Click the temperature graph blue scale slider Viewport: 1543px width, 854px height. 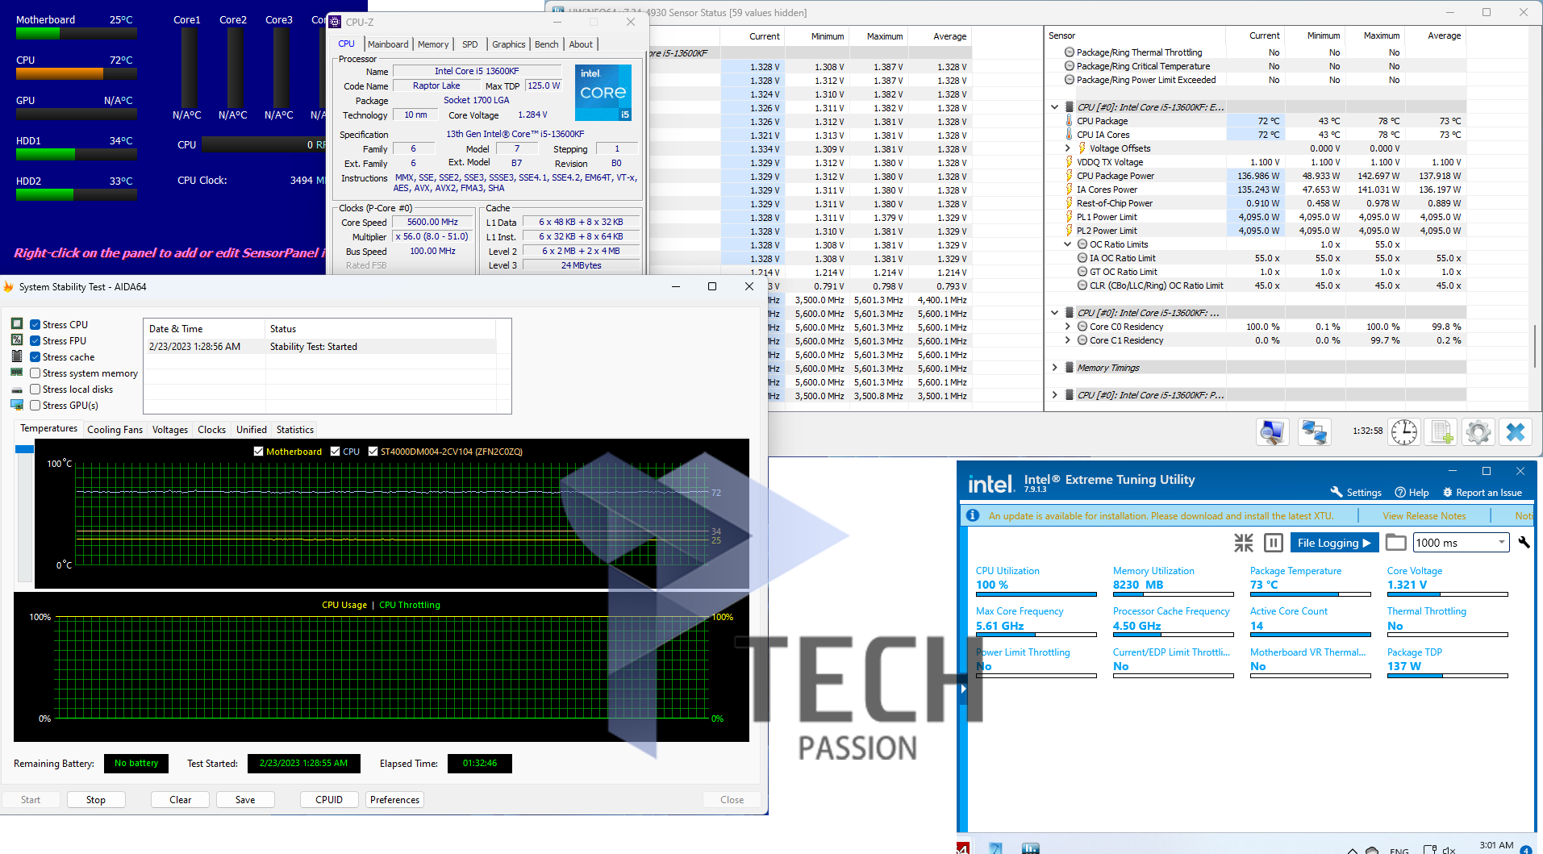24,449
